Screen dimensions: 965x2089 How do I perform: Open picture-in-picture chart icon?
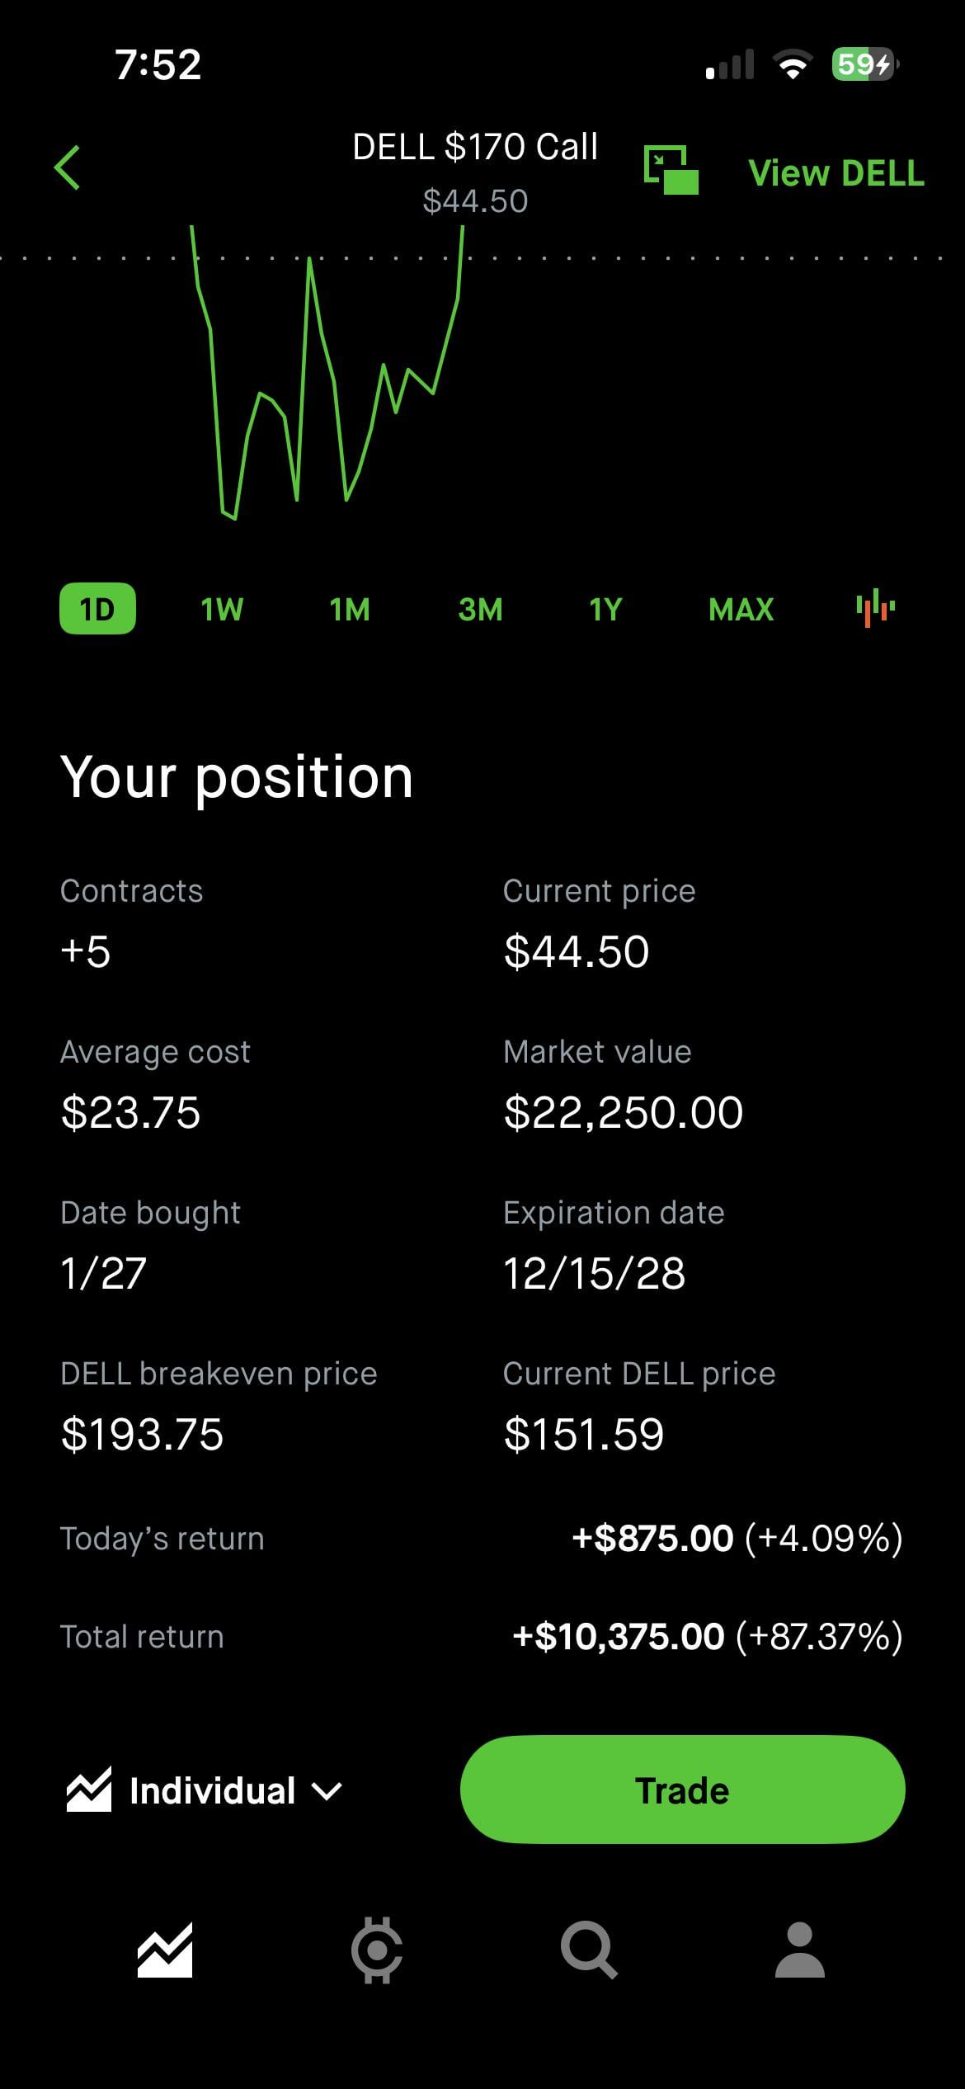click(671, 170)
